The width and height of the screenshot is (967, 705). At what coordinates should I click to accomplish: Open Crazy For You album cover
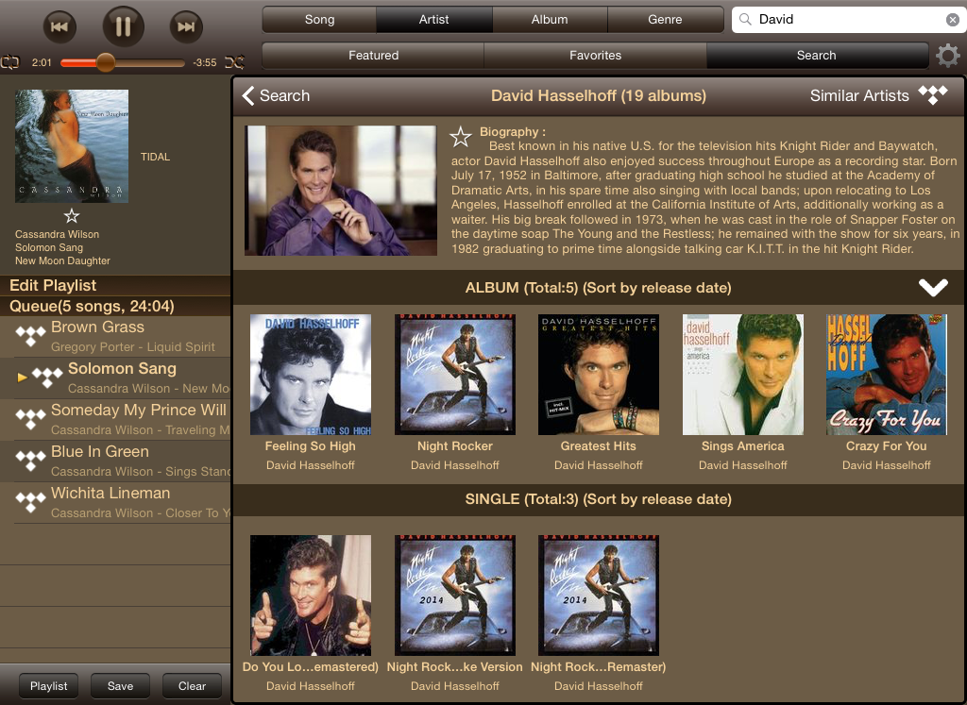[886, 375]
